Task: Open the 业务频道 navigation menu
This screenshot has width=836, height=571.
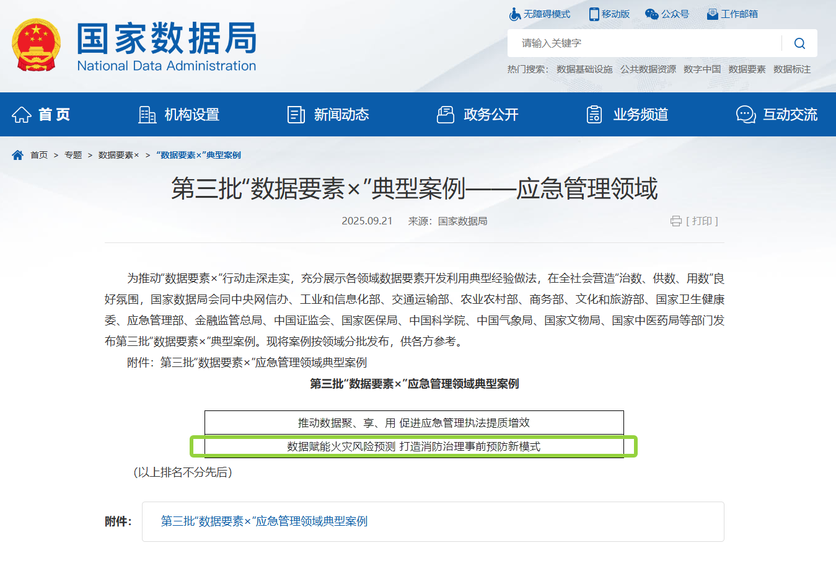Action: (x=628, y=115)
